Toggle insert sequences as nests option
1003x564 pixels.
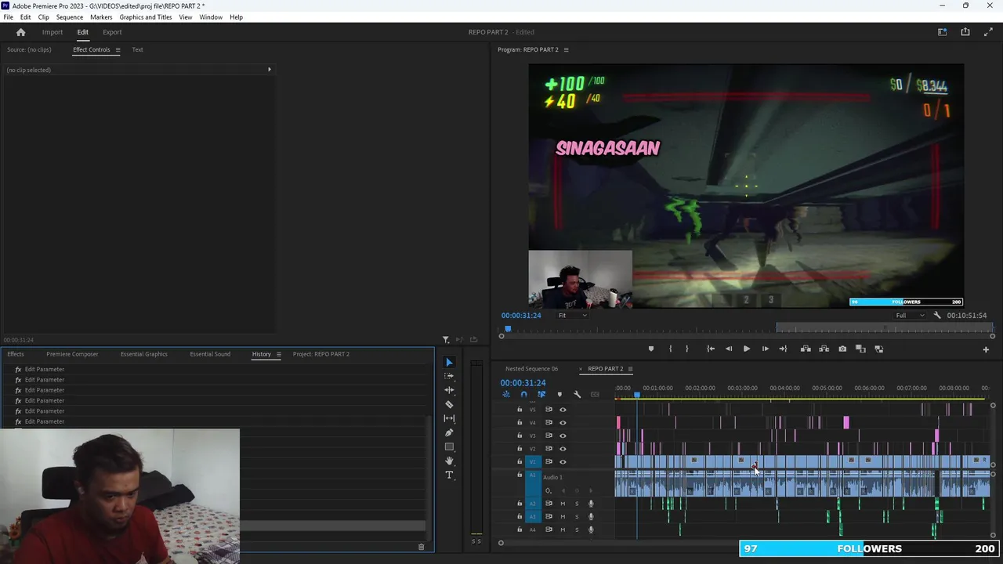click(506, 394)
